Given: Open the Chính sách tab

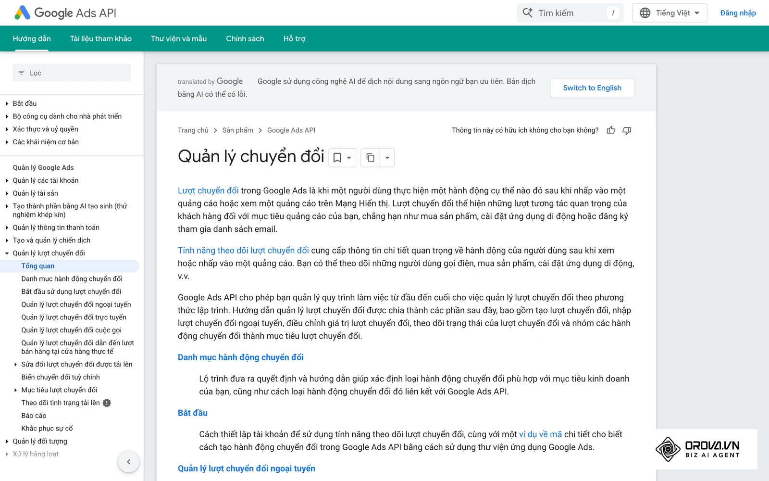Looking at the screenshot, I should click(245, 38).
